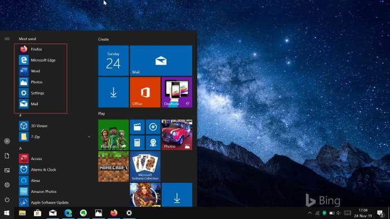Open Windows Security shield tray icon
Image resolution: width=390 pixels, height=219 pixels.
pos(324,213)
